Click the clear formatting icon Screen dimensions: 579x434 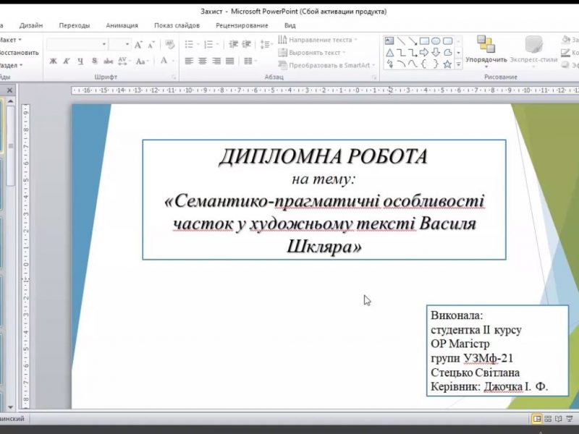169,45
